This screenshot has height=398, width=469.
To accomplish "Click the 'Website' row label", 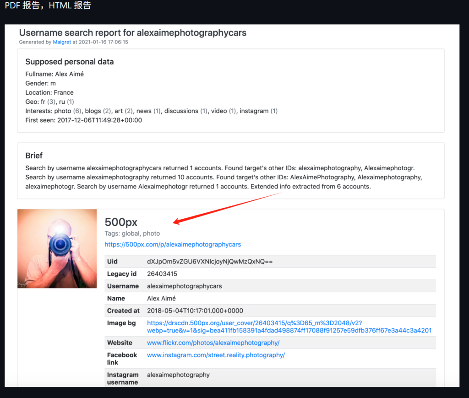I will pyautogui.click(x=120, y=343).
